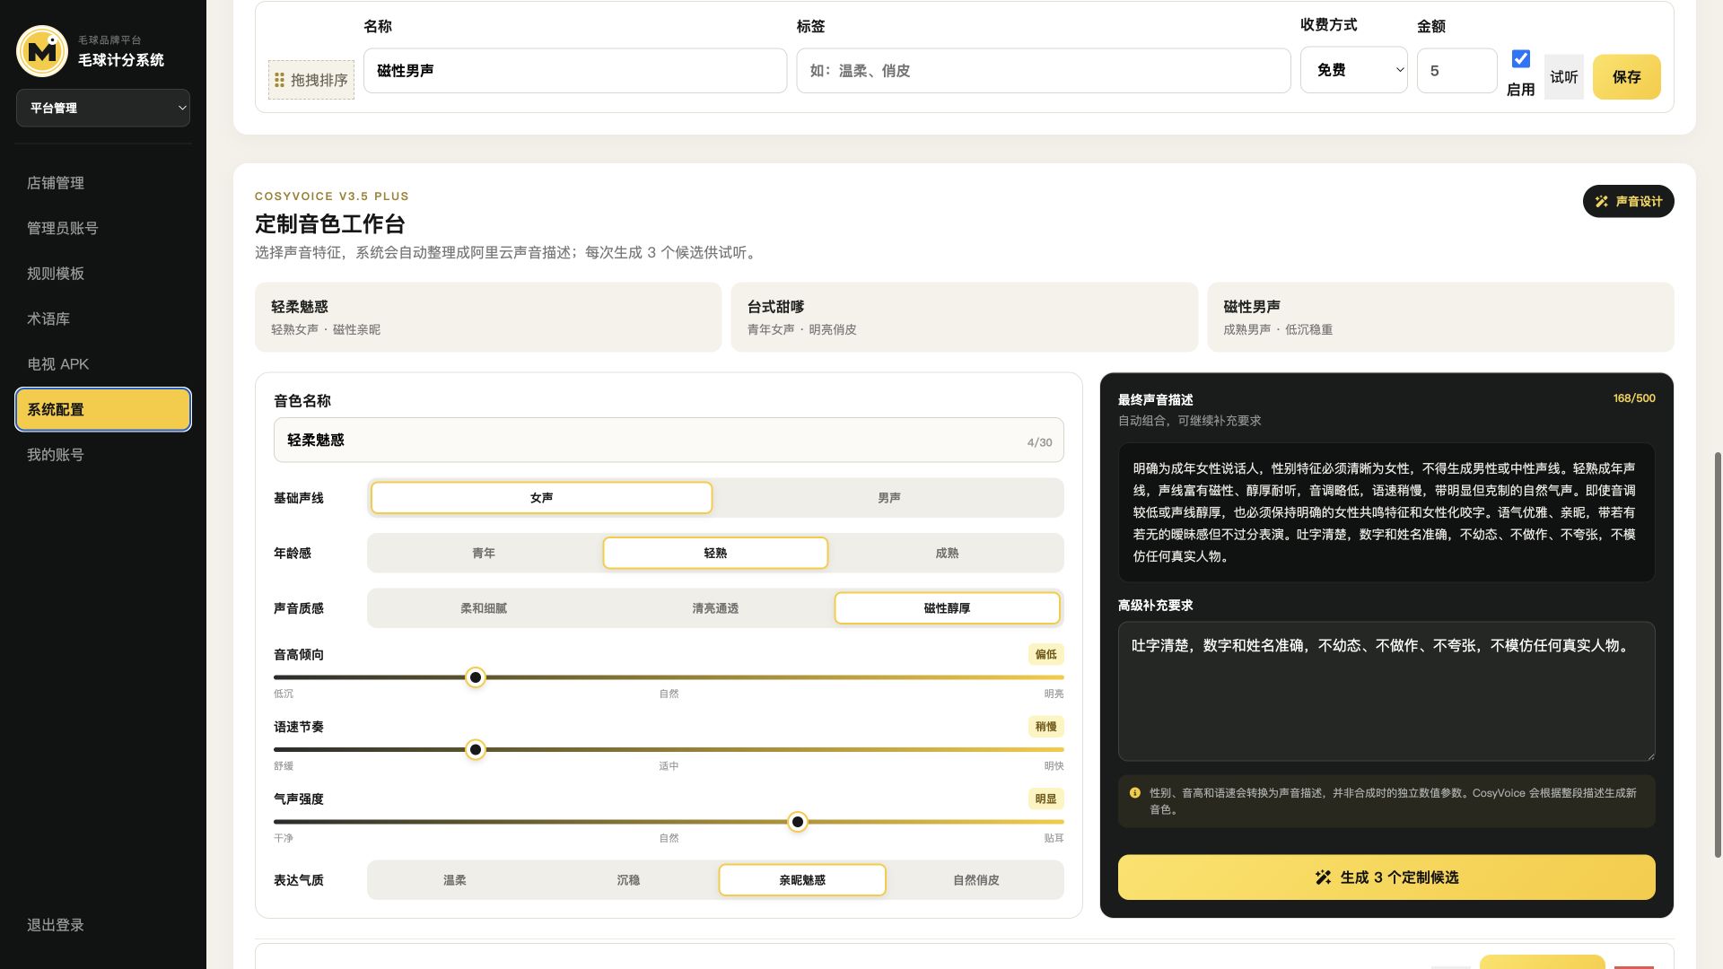Viewport: 1723px width, 969px height.
Task: Click the yellow M brand logo
Action: click(x=42, y=51)
